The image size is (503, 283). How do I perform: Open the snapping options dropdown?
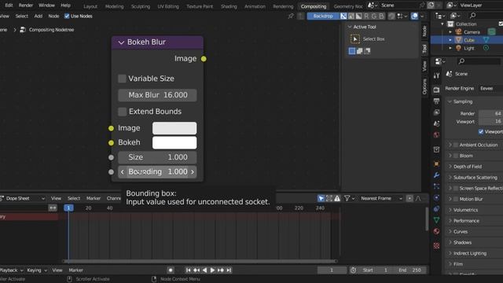402,16
